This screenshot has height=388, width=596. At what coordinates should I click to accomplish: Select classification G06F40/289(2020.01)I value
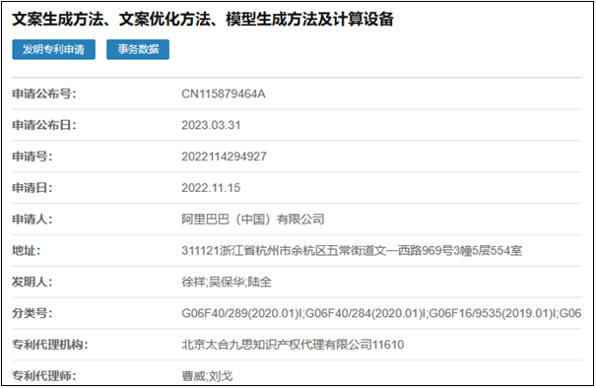coord(381,313)
